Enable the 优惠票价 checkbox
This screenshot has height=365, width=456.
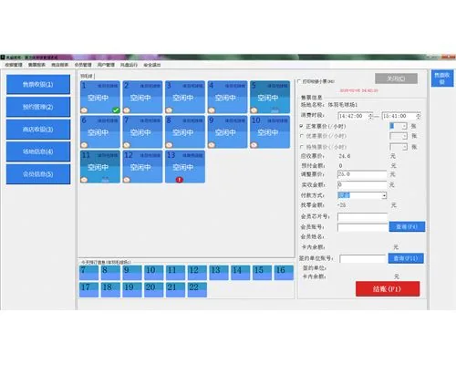point(301,136)
